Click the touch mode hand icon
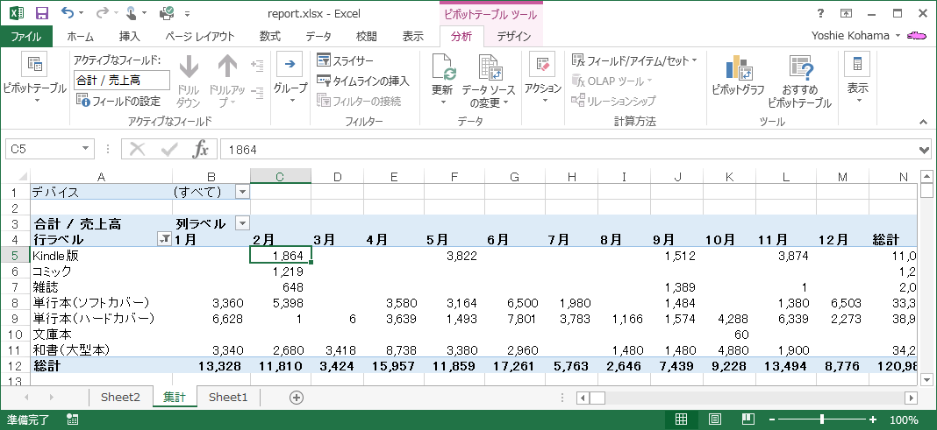 [132, 12]
